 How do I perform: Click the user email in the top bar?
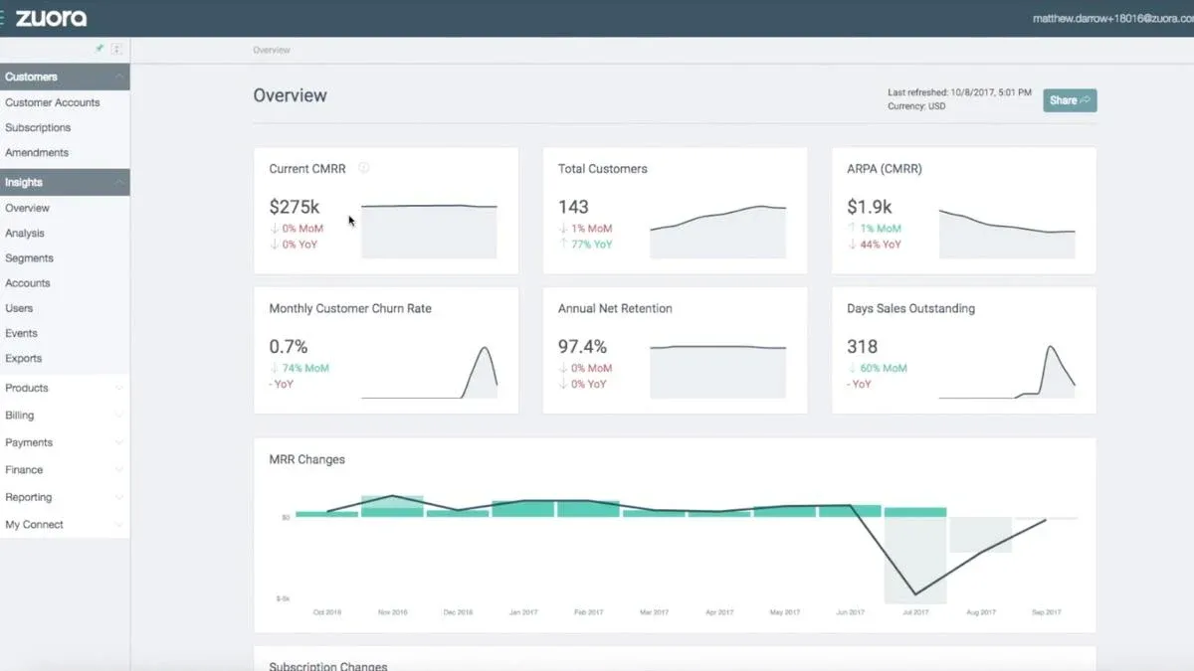(1109, 17)
